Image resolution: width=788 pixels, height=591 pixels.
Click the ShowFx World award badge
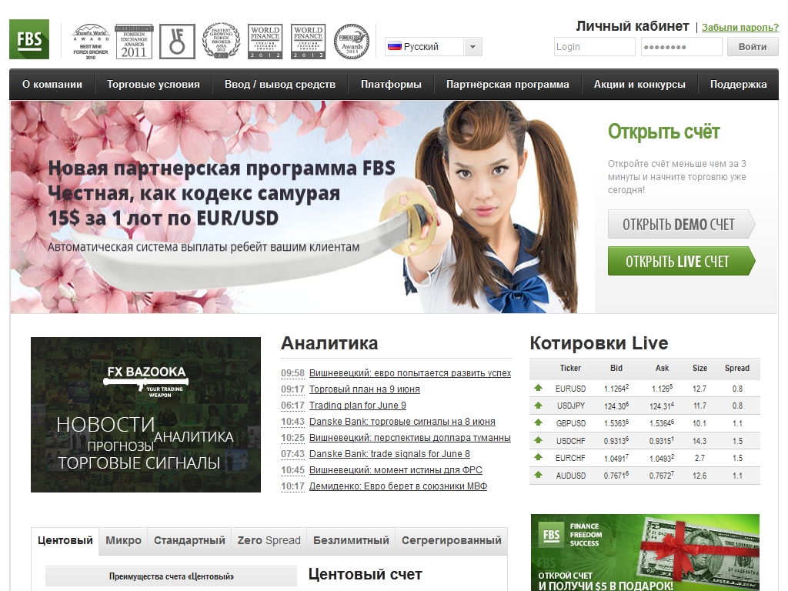pyautogui.click(x=90, y=41)
